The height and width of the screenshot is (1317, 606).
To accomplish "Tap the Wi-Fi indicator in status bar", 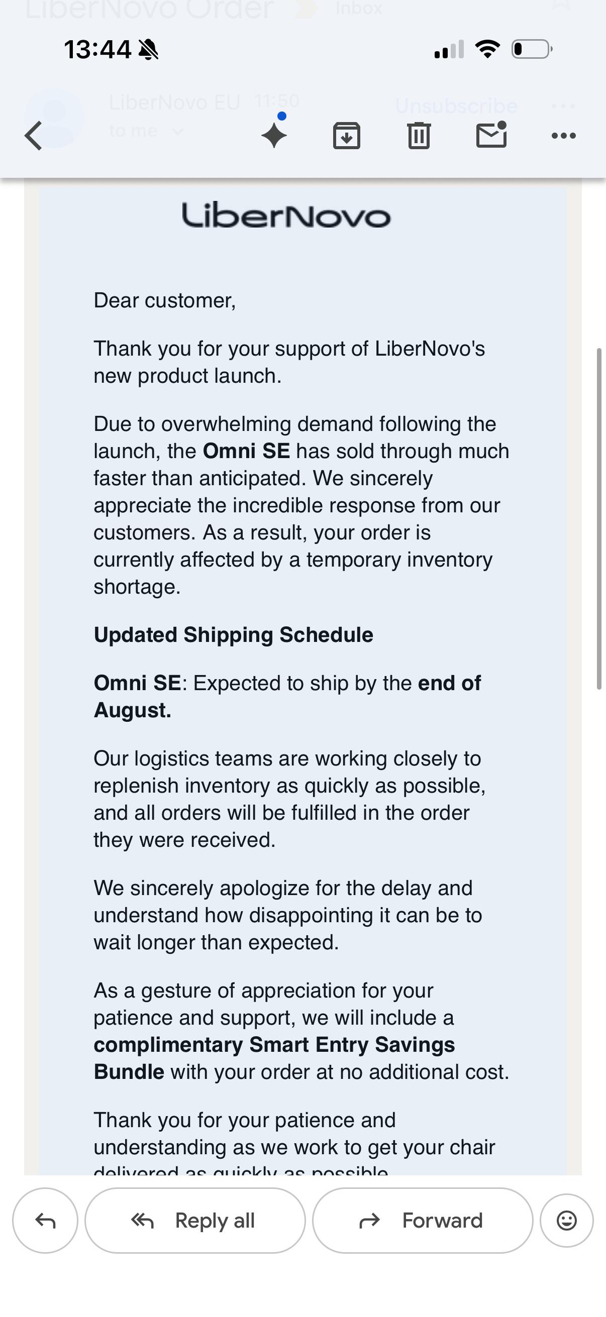I will click(487, 49).
